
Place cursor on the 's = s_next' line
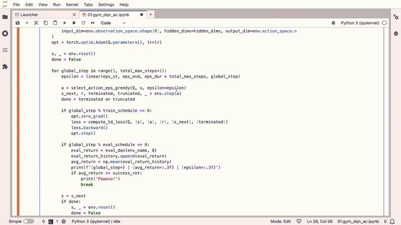[73, 196]
